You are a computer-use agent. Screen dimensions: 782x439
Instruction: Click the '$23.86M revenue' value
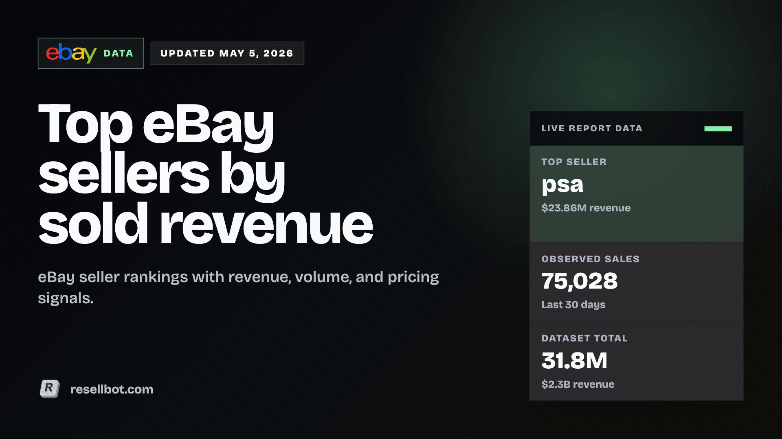pyautogui.click(x=586, y=208)
